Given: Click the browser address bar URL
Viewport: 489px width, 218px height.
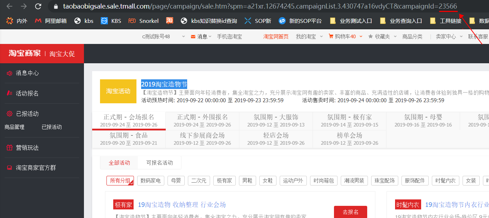Looking at the screenshot, I should tap(260, 6).
